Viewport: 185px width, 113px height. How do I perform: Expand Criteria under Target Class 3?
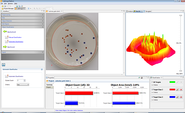[x=152, y=100]
